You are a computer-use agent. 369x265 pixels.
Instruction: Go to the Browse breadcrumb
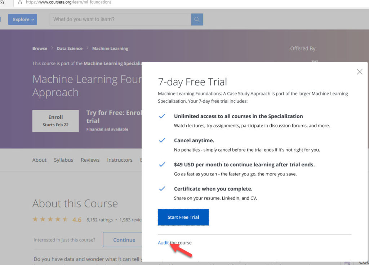pos(40,49)
